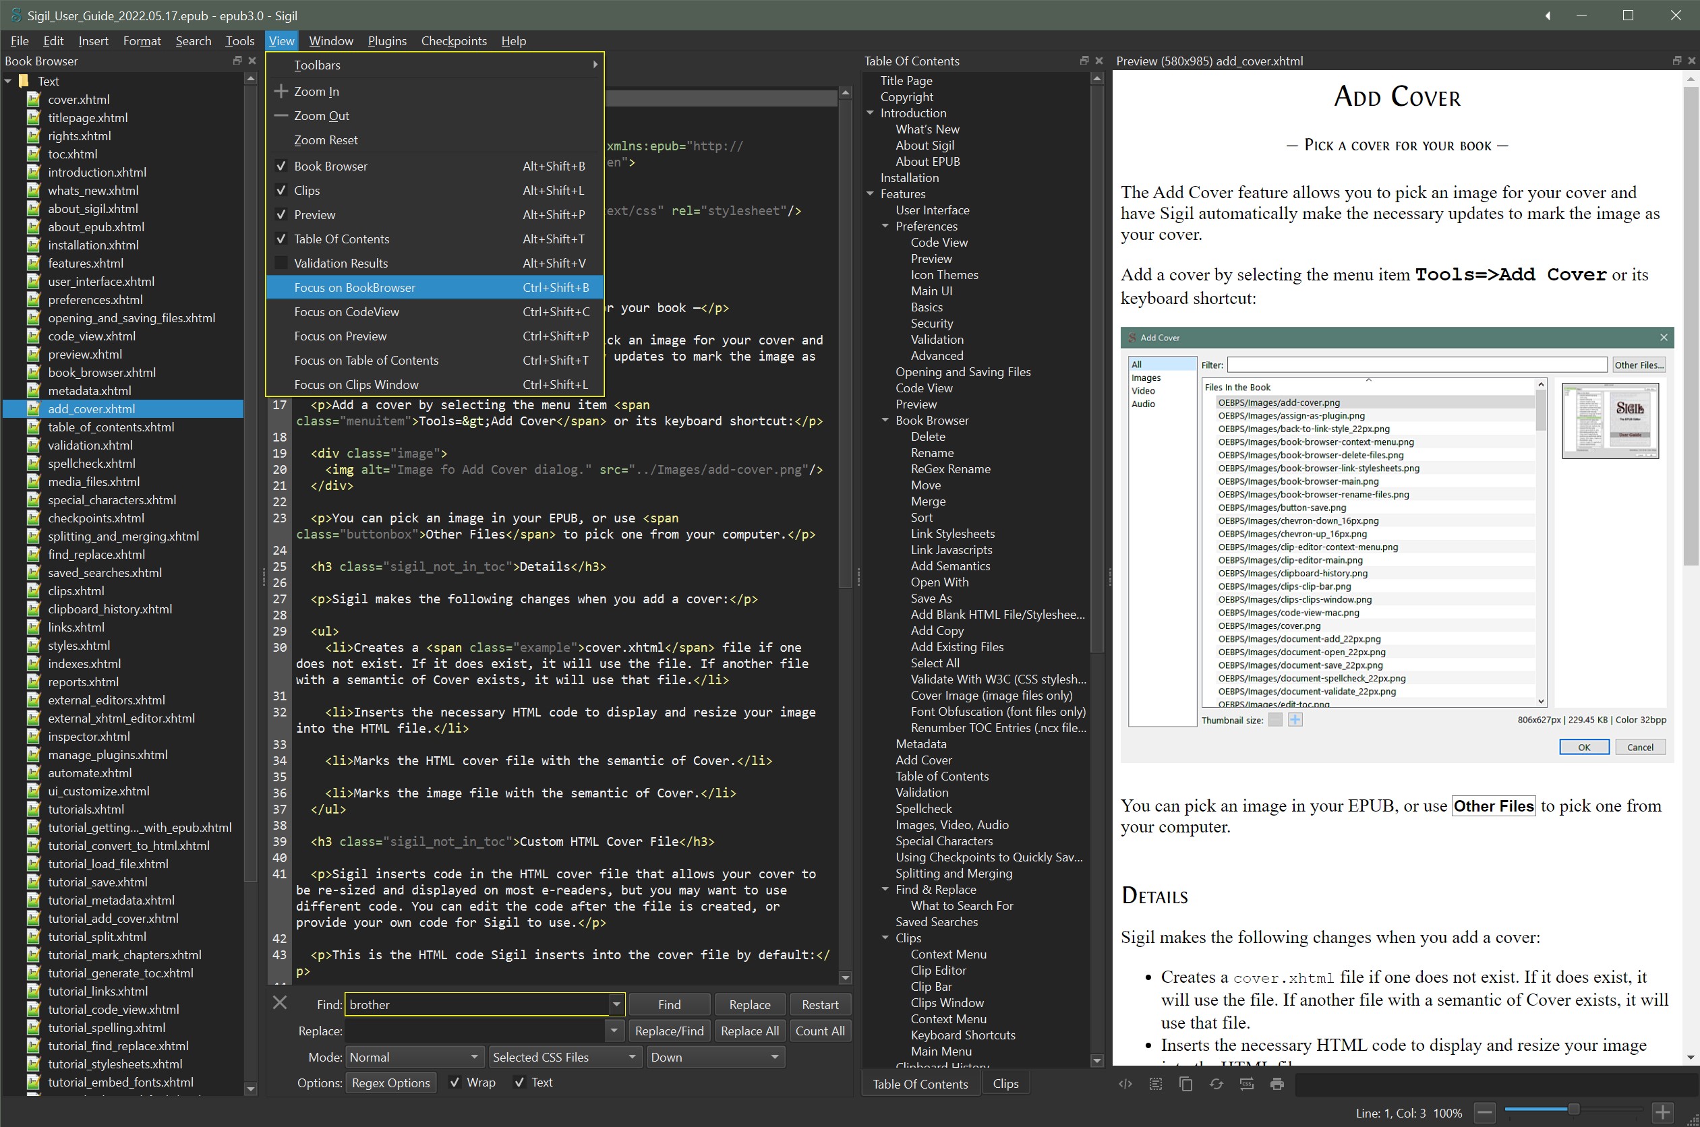
Task: Open the Selected CSS Files dropdown
Action: tap(564, 1058)
